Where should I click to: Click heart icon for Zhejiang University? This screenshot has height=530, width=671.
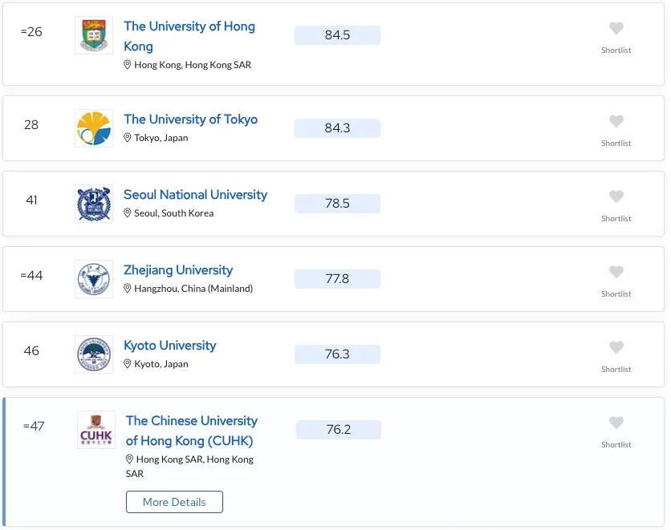click(x=616, y=273)
